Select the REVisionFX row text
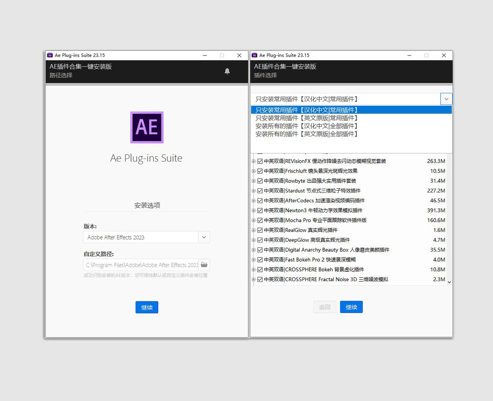The width and height of the screenshot is (493, 401). click(x=325, y=161)
